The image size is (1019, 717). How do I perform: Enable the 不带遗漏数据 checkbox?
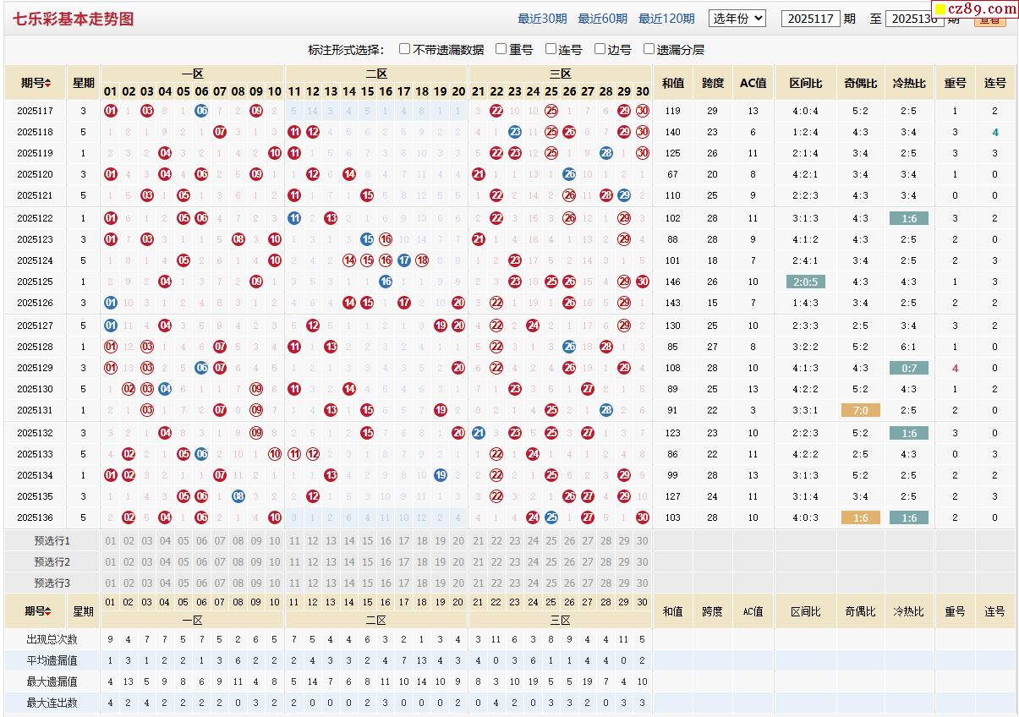pos(405,49)
